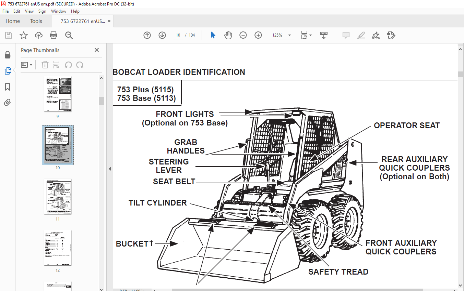Select page 12 thumbnail

pyautogui.click(x=58, y=248)
